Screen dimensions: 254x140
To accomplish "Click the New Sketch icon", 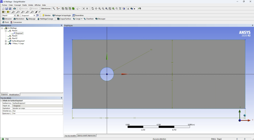I will pyautogui.click(x=37, y=16).
